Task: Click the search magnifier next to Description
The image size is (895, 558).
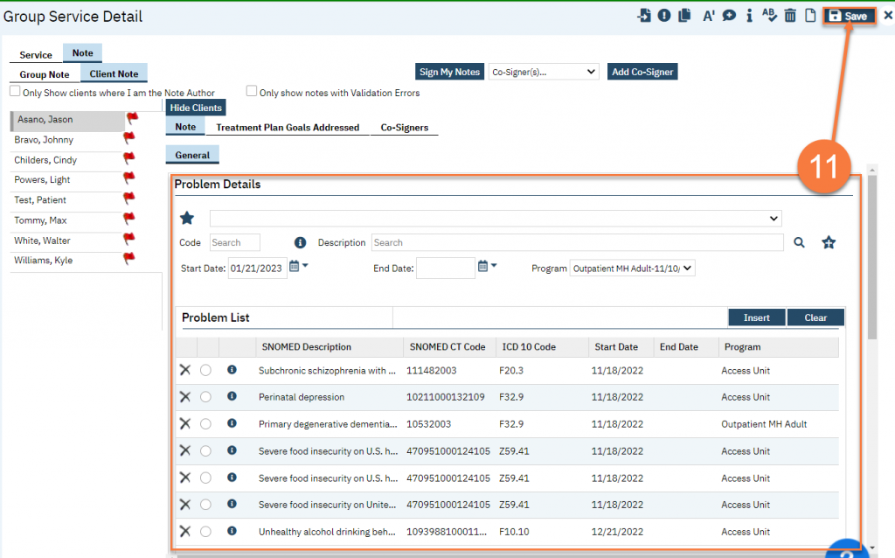Action: pyautogui.click(x=800, y=243)
